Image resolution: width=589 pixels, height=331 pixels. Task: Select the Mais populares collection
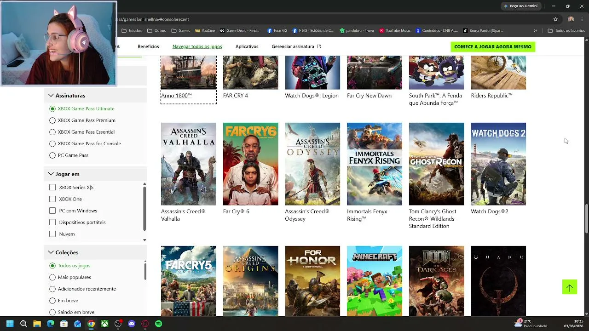(x=52, y=277)
